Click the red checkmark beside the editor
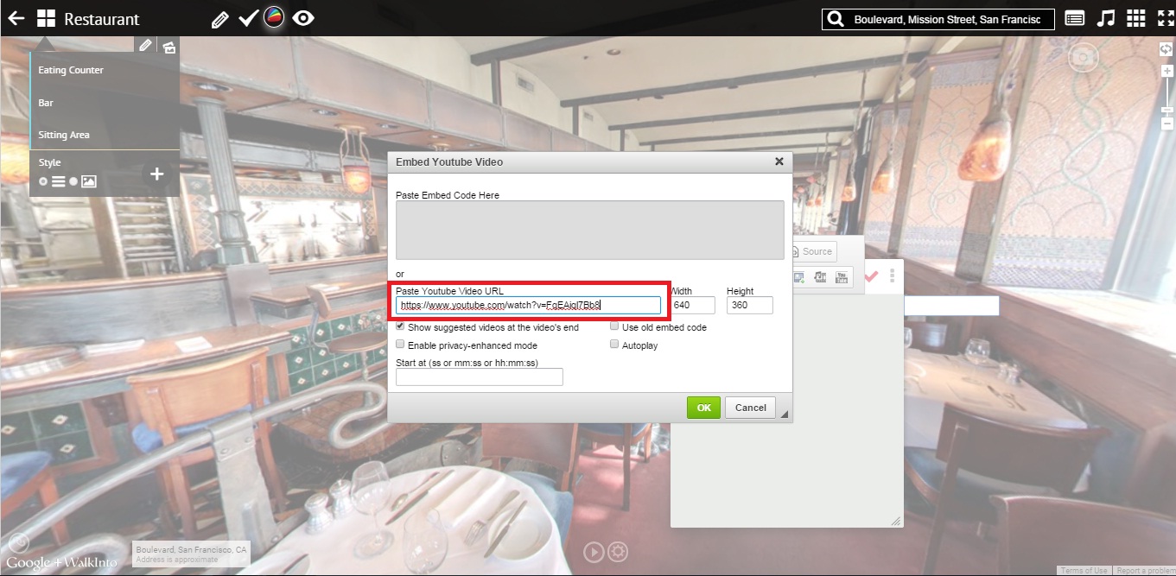This screenshot has height=576, width=1176. click(871, 276)
